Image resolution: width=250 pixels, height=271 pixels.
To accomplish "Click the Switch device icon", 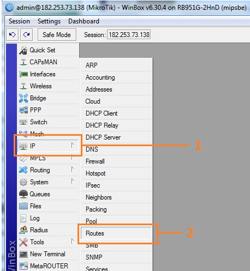I will [x=23, y=122].
